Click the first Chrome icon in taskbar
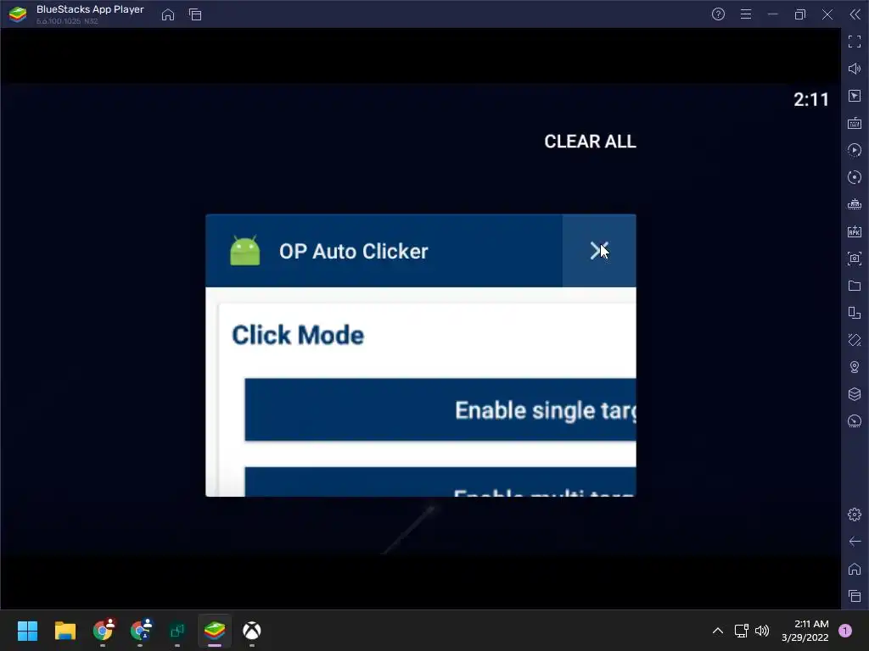Screen dimensions: 869x651 pyautogui.click(x=103, y=630)
